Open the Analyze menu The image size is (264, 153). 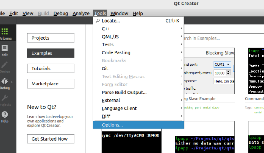pos(81,13)
